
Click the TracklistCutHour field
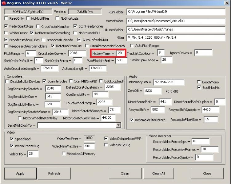(161, 52)
